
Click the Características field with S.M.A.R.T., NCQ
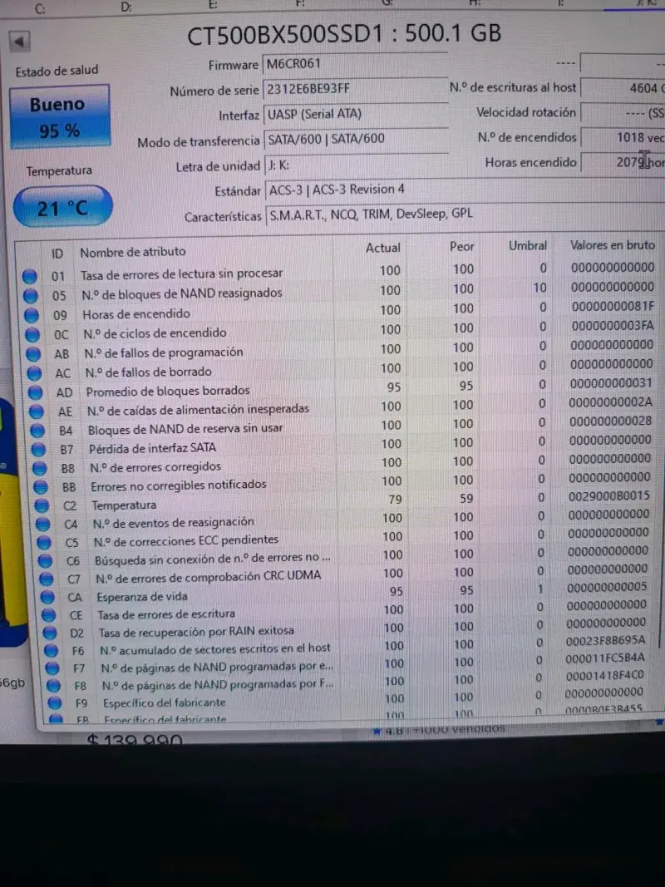coord(464,214)
